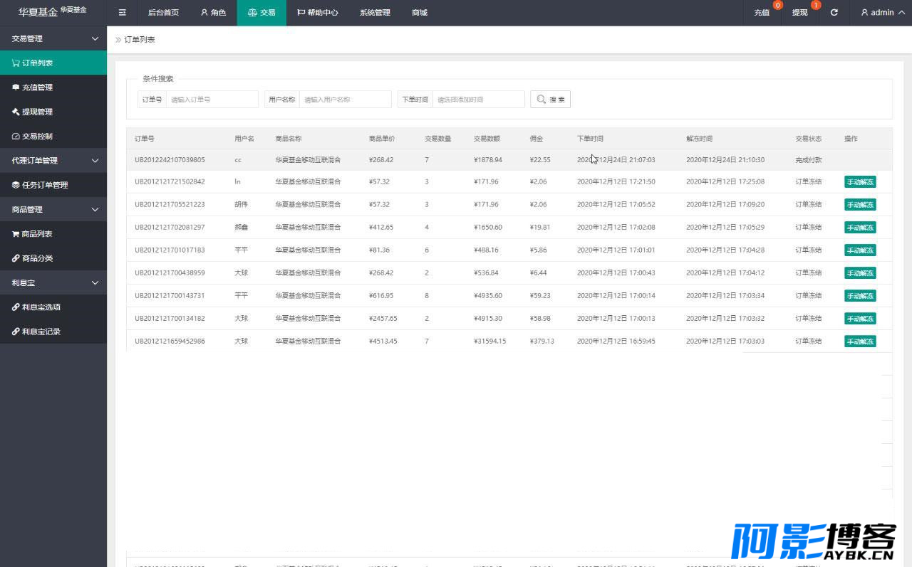
Task: Click 手动解冻 for order UB2012121705521223
Action: (x=860, y=205)
